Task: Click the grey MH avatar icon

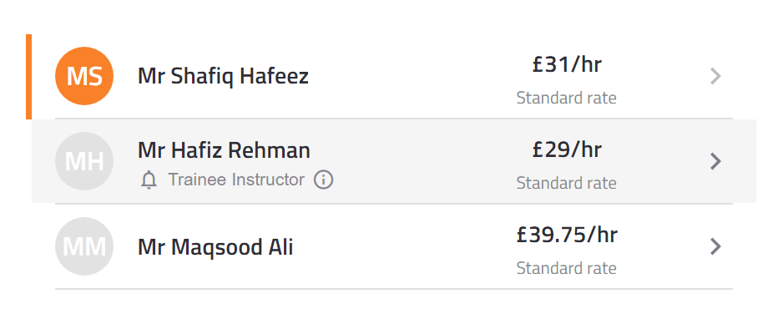Action: coord(83,161)
